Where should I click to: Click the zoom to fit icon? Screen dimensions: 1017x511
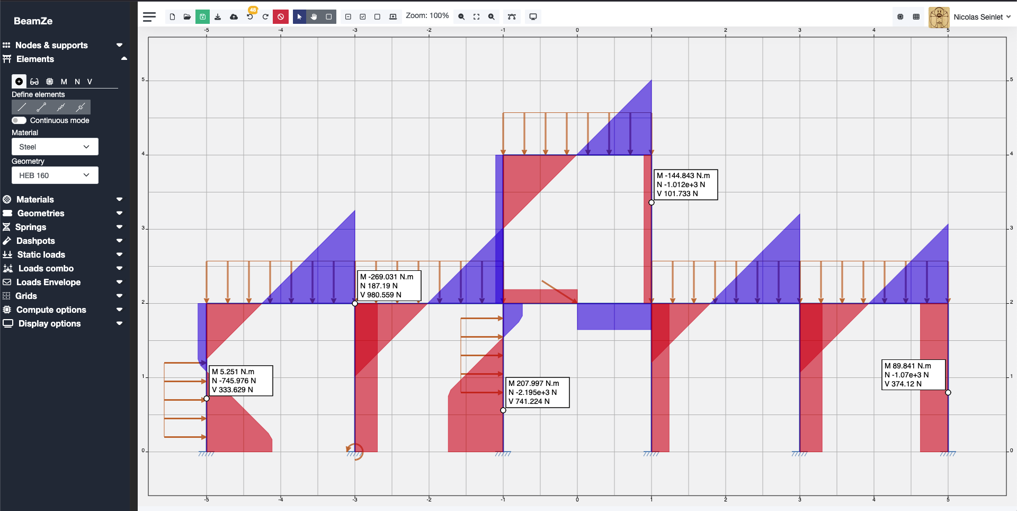click(476, 16)
